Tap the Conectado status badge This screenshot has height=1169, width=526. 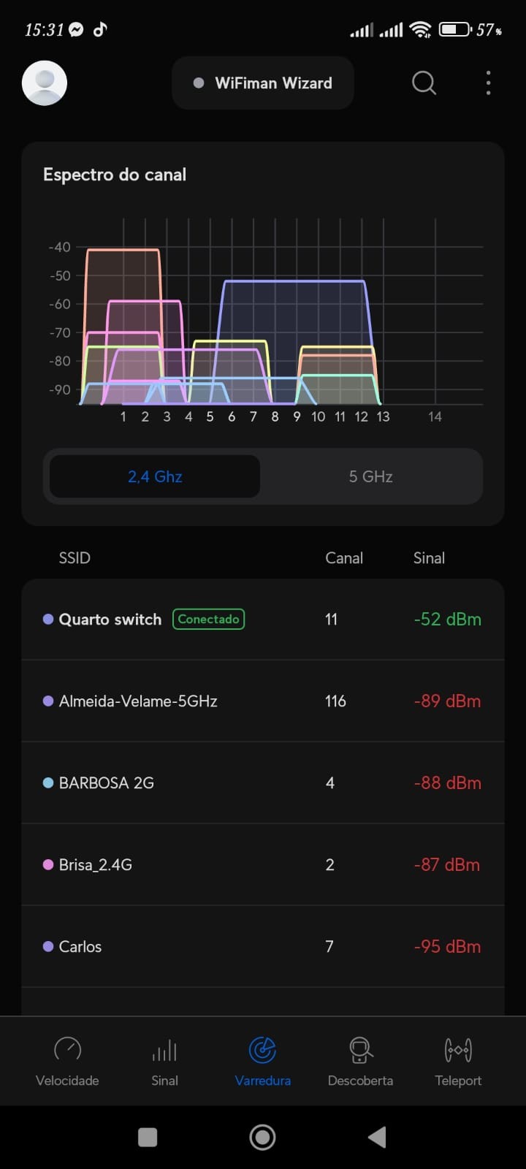pyautogui.click(x=208, y=620)
